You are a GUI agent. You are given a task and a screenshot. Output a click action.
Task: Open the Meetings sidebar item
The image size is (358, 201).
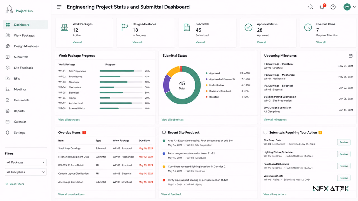pos(20,89)
